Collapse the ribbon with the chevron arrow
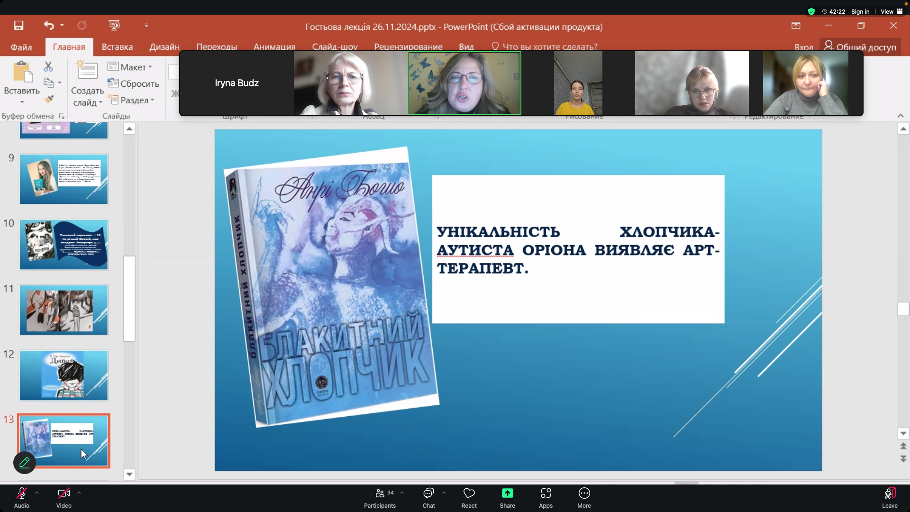 (x=901, y=116)
